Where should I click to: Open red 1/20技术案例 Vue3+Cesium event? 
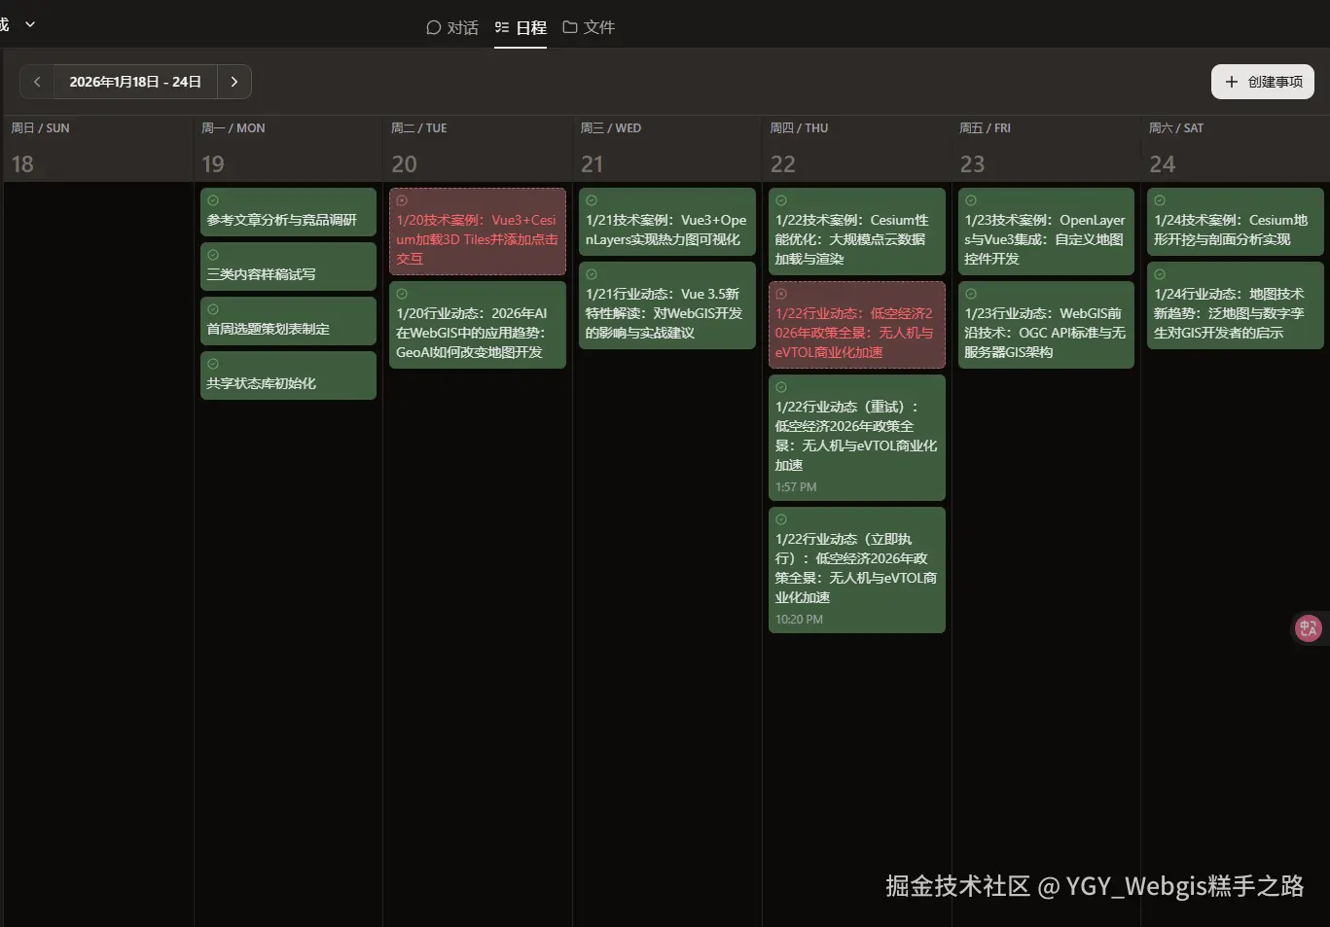(x=478, y=232)
